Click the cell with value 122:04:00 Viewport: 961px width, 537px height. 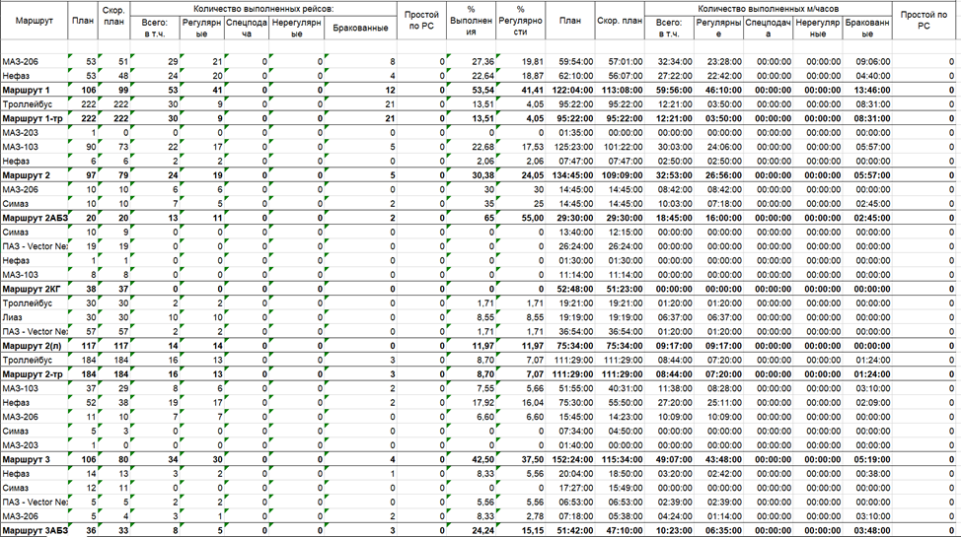point(570,90)
